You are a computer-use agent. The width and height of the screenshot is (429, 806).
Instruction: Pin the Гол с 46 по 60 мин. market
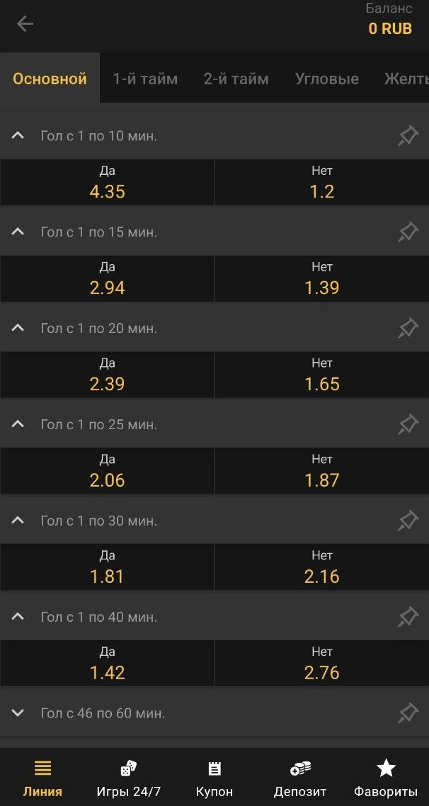(408, 713)
